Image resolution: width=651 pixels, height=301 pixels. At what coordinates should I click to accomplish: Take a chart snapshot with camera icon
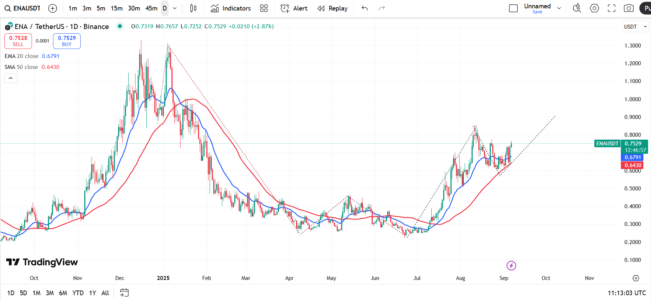(629, 8)
